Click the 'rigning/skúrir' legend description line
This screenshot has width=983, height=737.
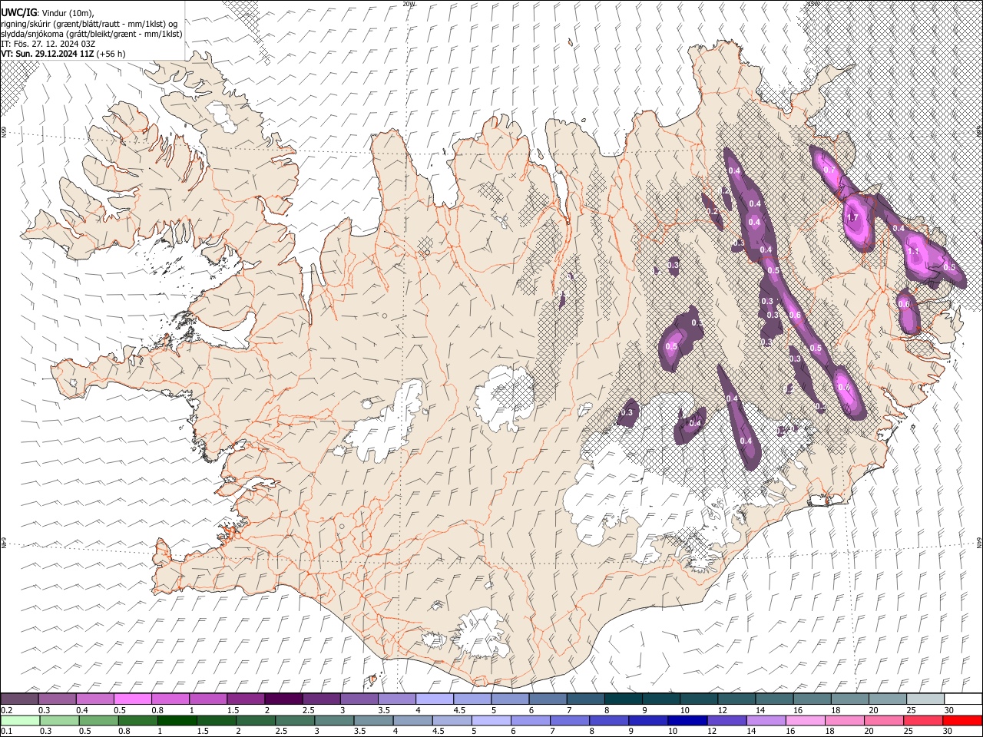[89, 24]
